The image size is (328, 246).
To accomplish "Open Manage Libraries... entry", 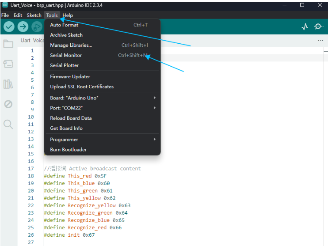I will tap(102, 45).
